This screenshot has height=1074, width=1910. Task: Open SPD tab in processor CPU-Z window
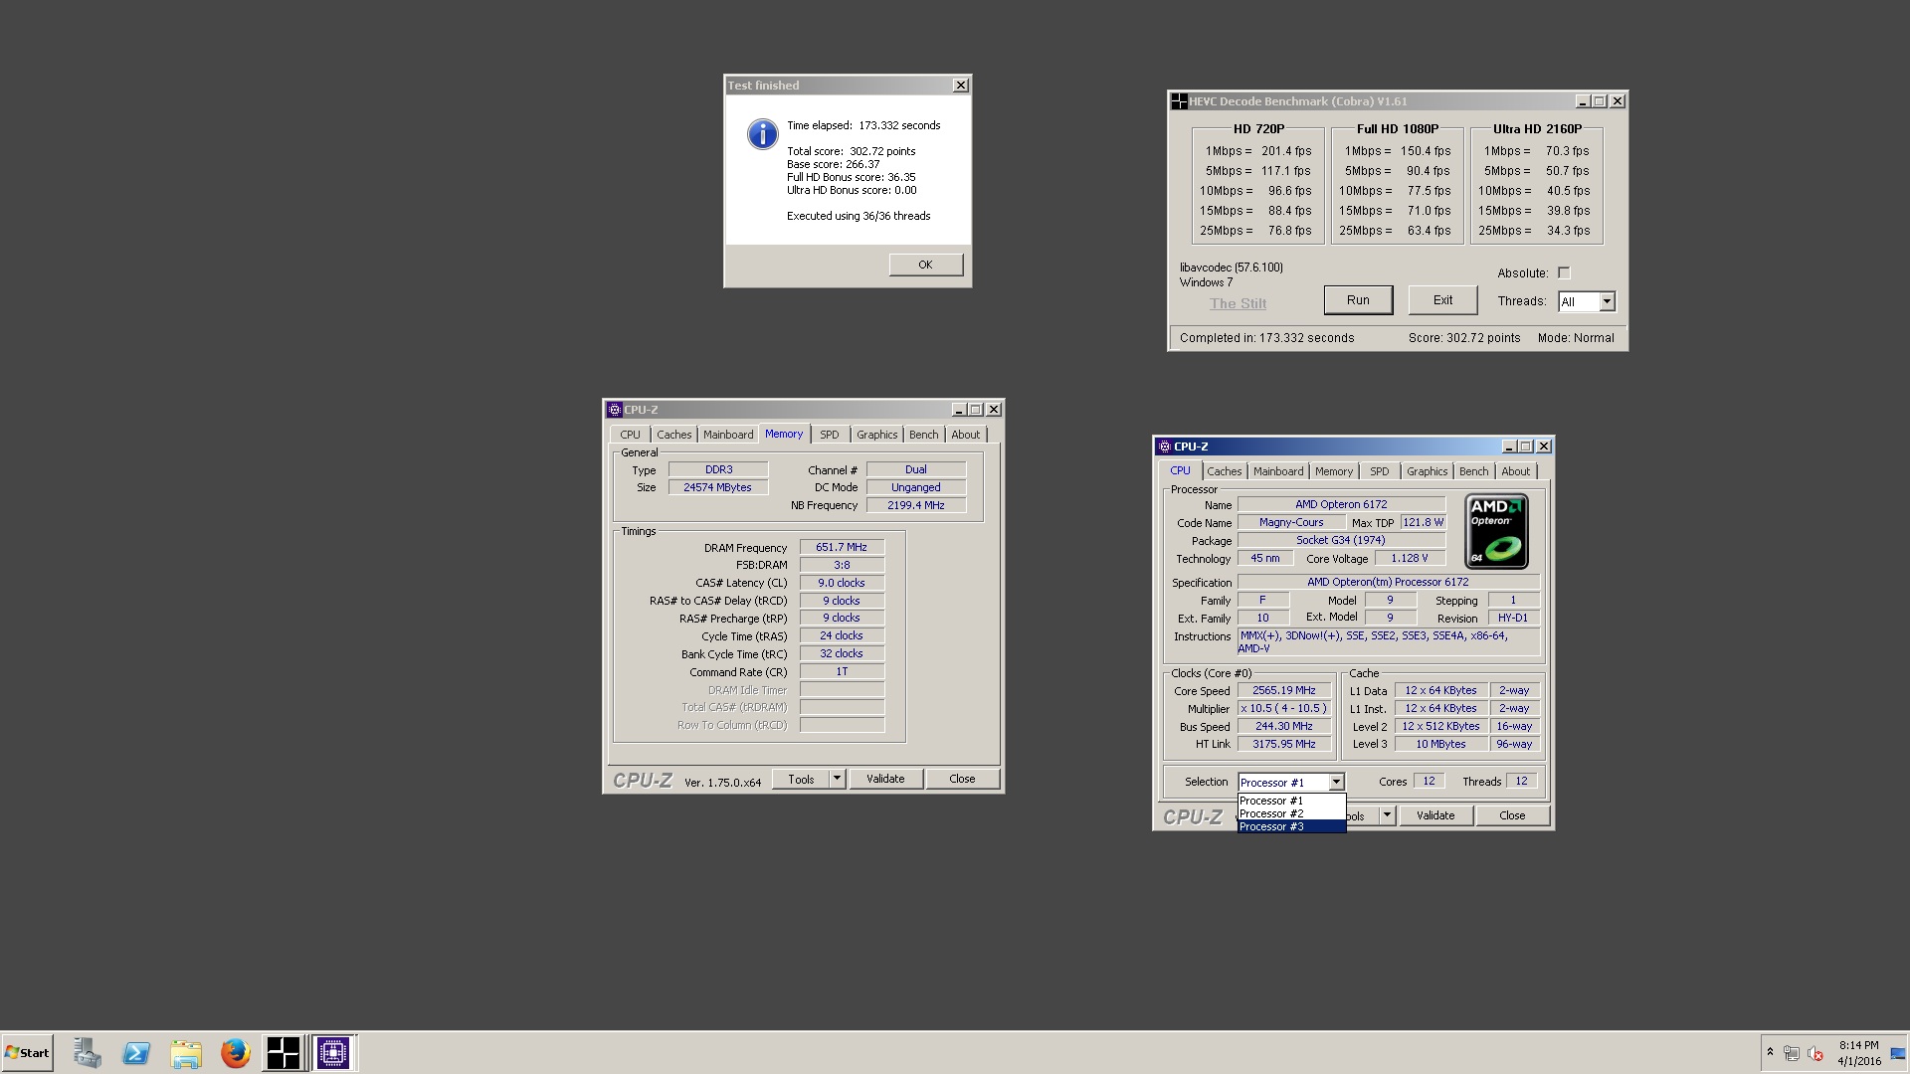(x=1380, y=471)
